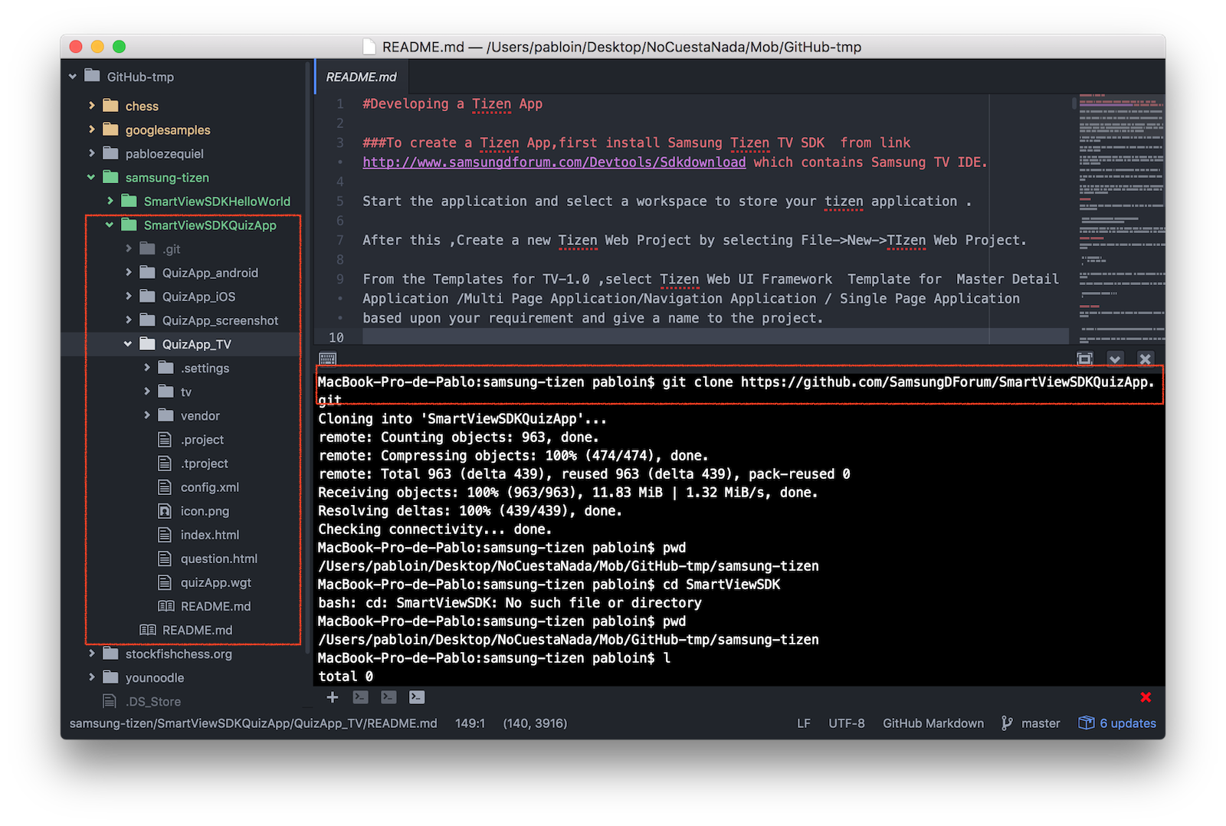This screenshot has height=826, width=1226.
Task: Change encoding from UTF-8
Action: (846, 723)
